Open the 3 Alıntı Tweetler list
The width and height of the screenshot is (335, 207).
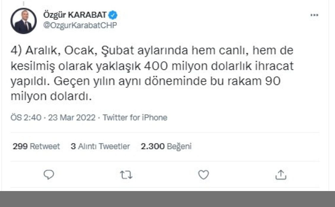[x=100, y=146]
